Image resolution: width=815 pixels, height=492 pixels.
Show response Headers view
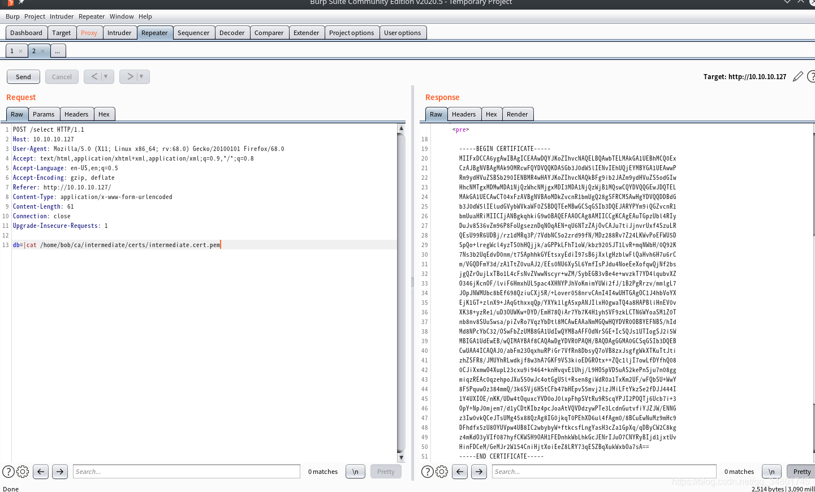click(464, 114)
